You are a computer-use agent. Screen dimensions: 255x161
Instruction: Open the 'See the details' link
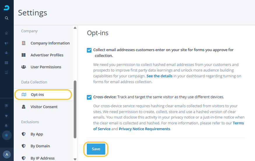point(159,76)
